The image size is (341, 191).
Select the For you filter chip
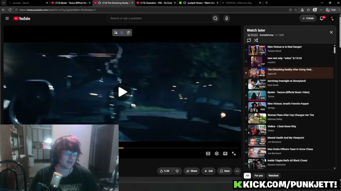tap(258, 176)
